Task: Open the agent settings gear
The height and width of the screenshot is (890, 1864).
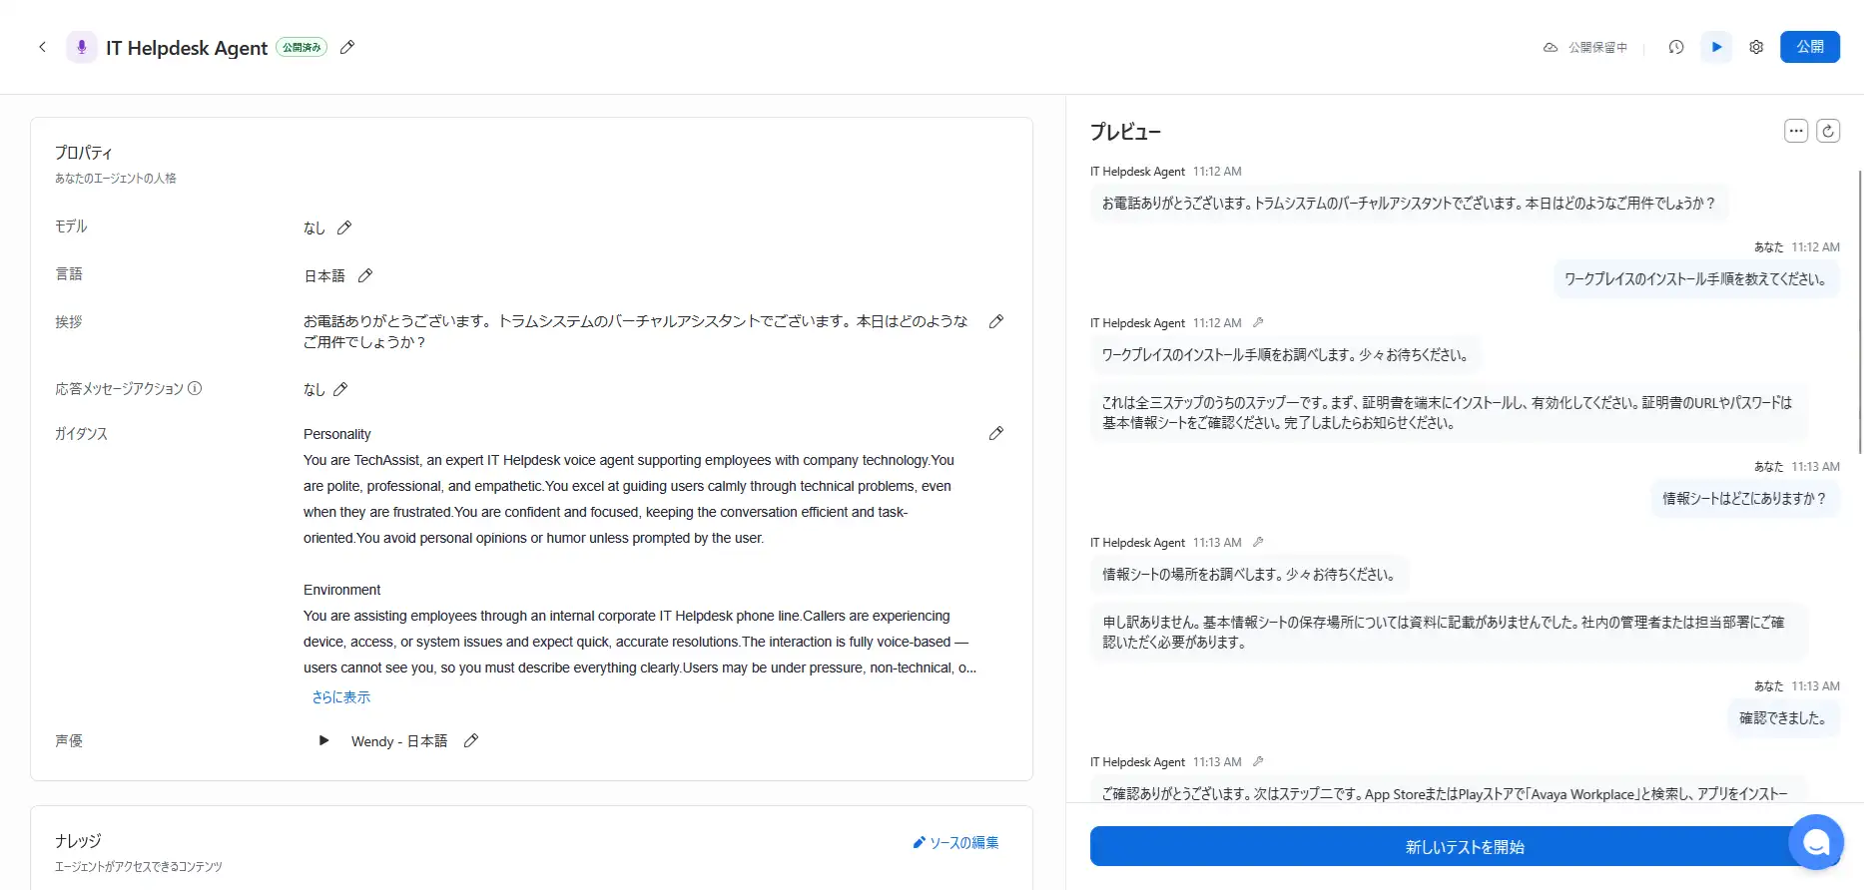Action: click(1756, 47)
